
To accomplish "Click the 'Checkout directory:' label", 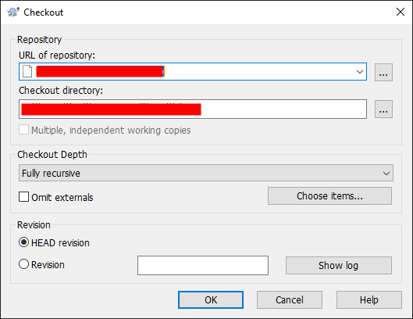I will click(61, 91).
